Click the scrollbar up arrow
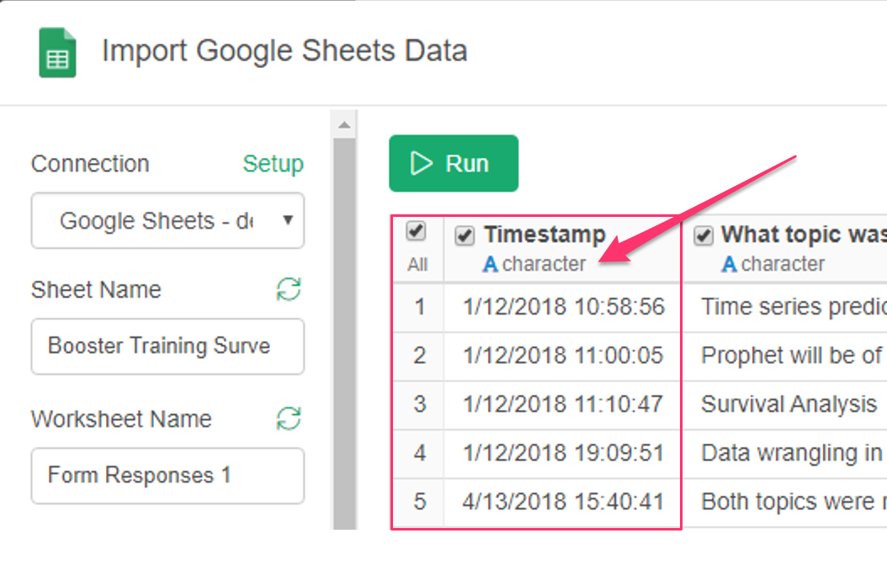The image size is (887, 565). point(344,125)
